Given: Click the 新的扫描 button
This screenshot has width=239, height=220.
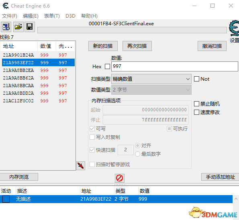Looking at the screenshot, I should tap(103, 46).
